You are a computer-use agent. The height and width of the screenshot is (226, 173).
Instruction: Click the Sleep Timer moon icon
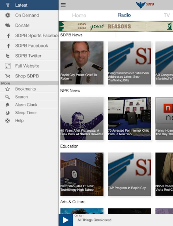(8, 112)
